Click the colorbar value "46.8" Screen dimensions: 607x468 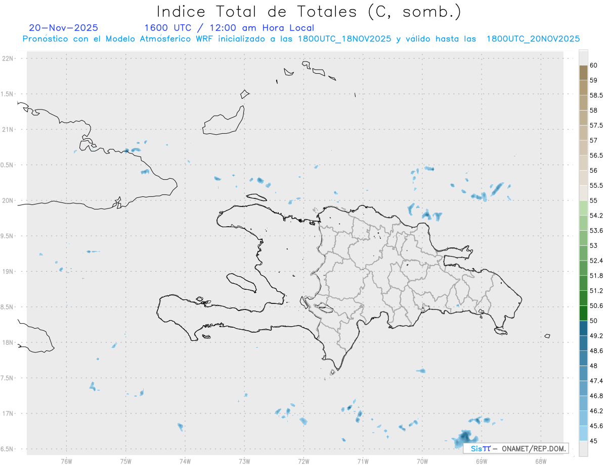pos(596,396)
